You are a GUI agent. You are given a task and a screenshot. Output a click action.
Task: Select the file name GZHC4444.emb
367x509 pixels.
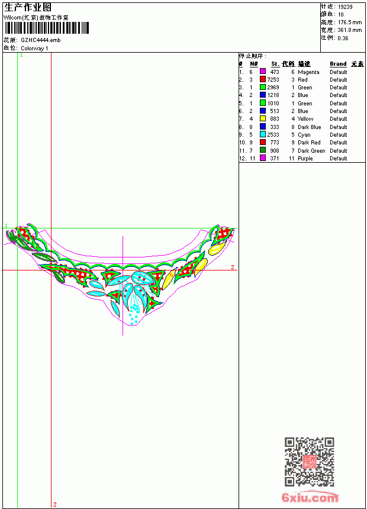point(41,40)
